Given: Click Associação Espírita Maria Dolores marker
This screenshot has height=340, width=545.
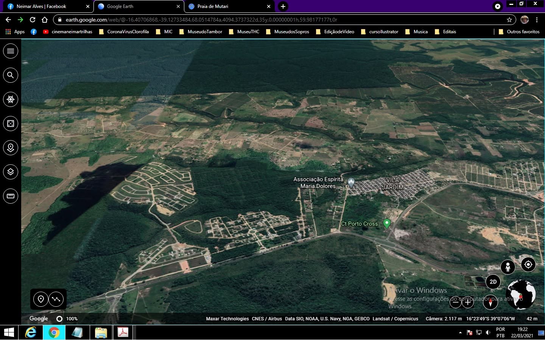Looking at the screenshot, I should (x=351, y=183).
